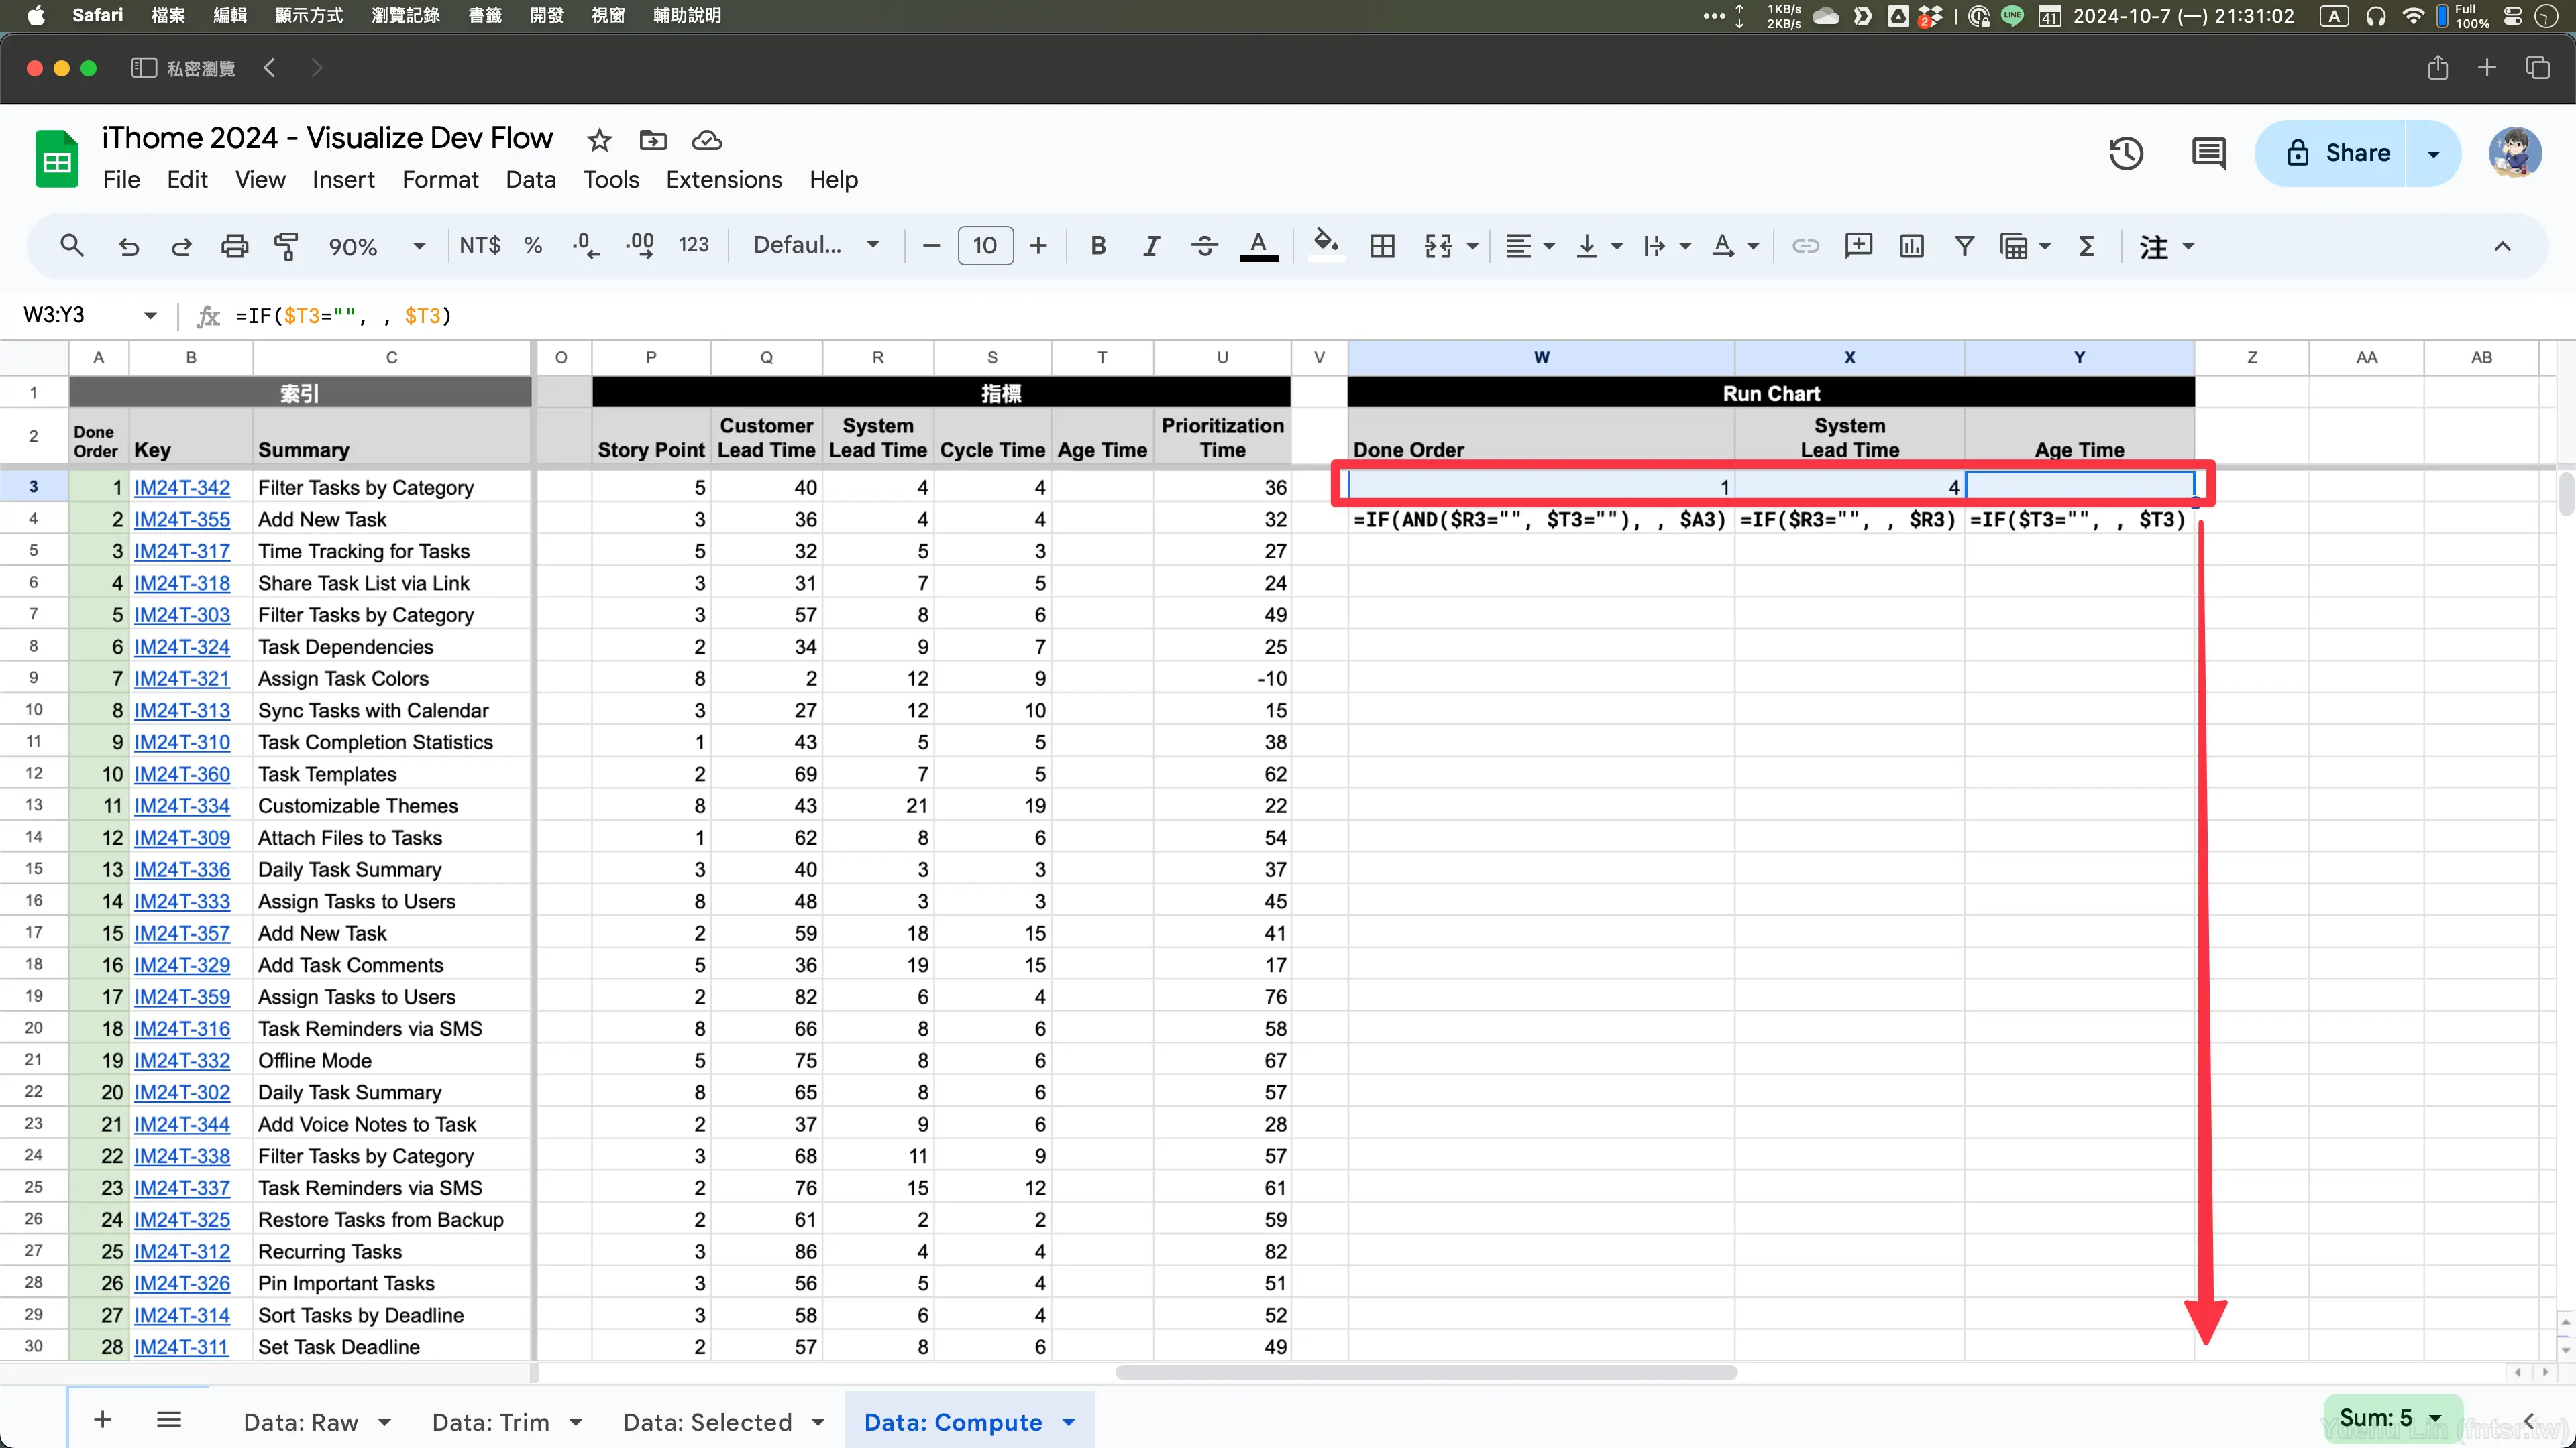
Task: Insert a comment from toolbar
Action: 1858,246
